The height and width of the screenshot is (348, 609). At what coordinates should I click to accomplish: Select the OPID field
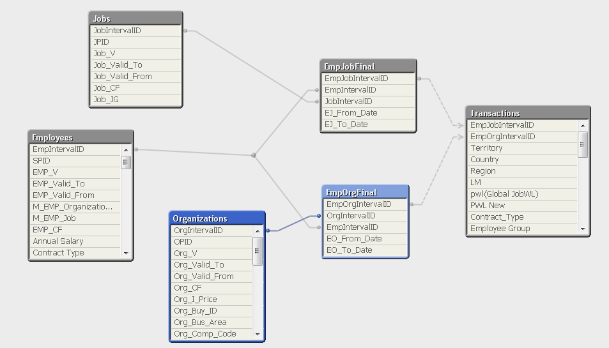212,242
